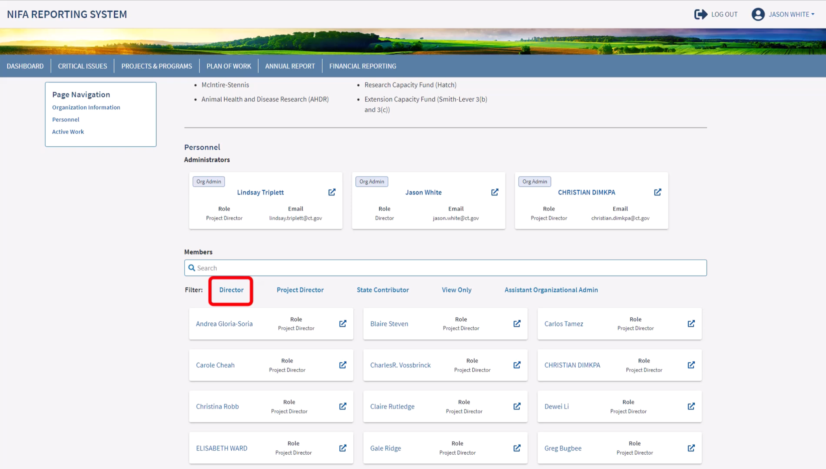Open Blaire Steven's member edit icon
826x469 pixels.
517,323
